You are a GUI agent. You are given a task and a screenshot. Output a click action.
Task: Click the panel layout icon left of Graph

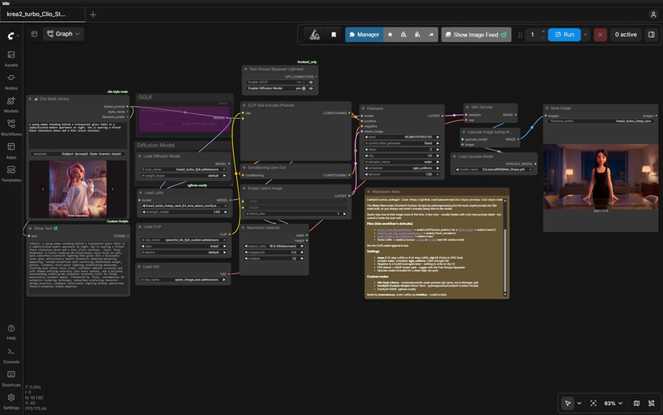(34, 34)
